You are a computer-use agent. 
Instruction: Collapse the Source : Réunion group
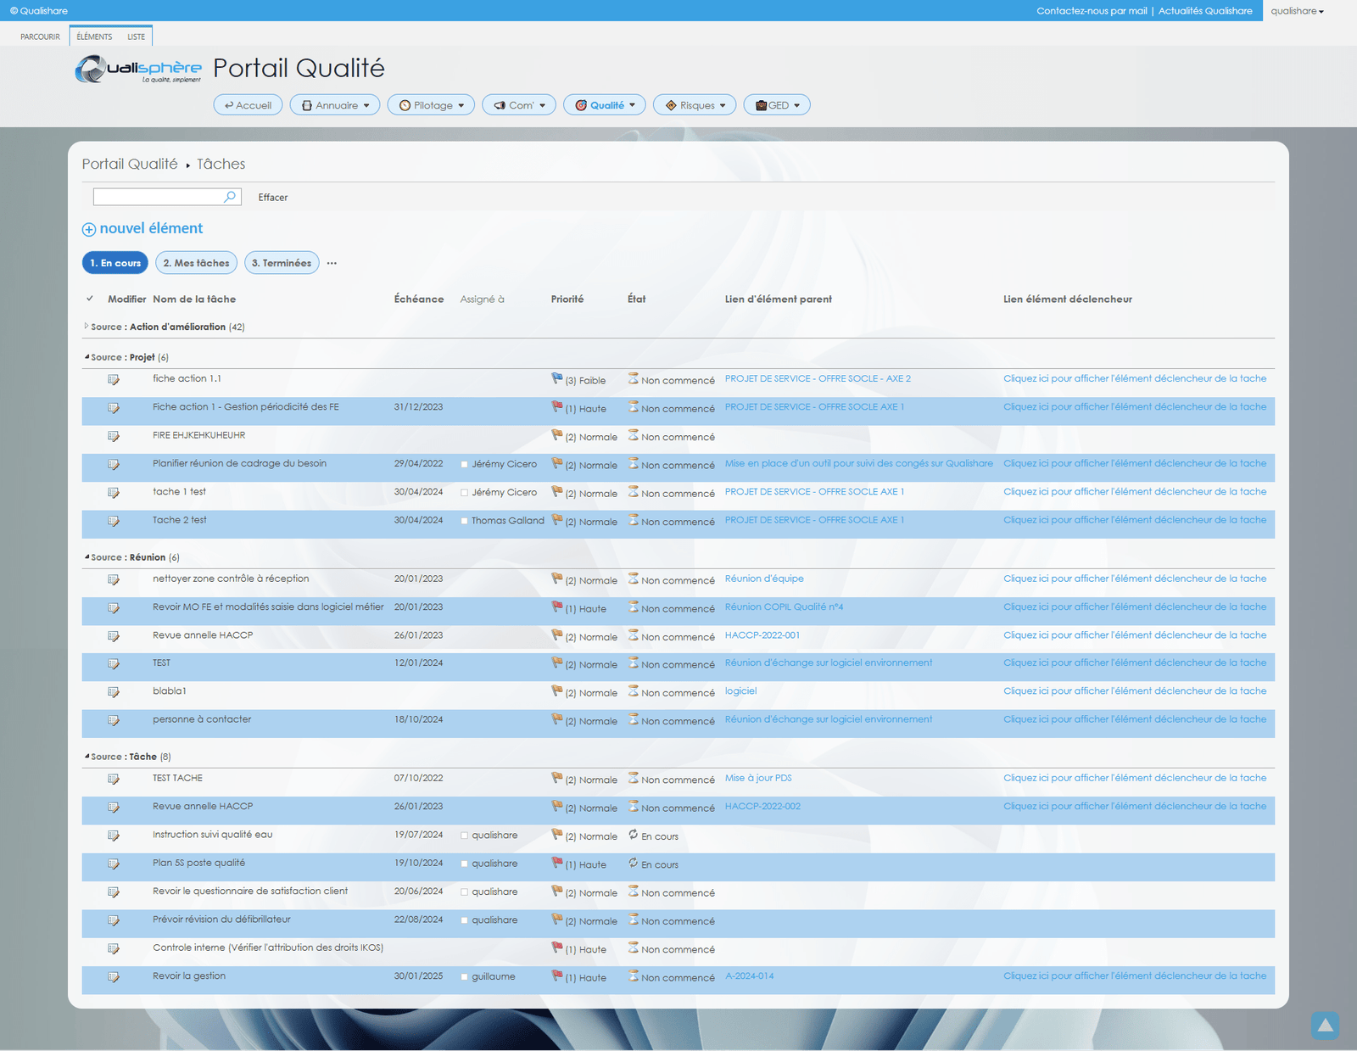pos(86,556)
